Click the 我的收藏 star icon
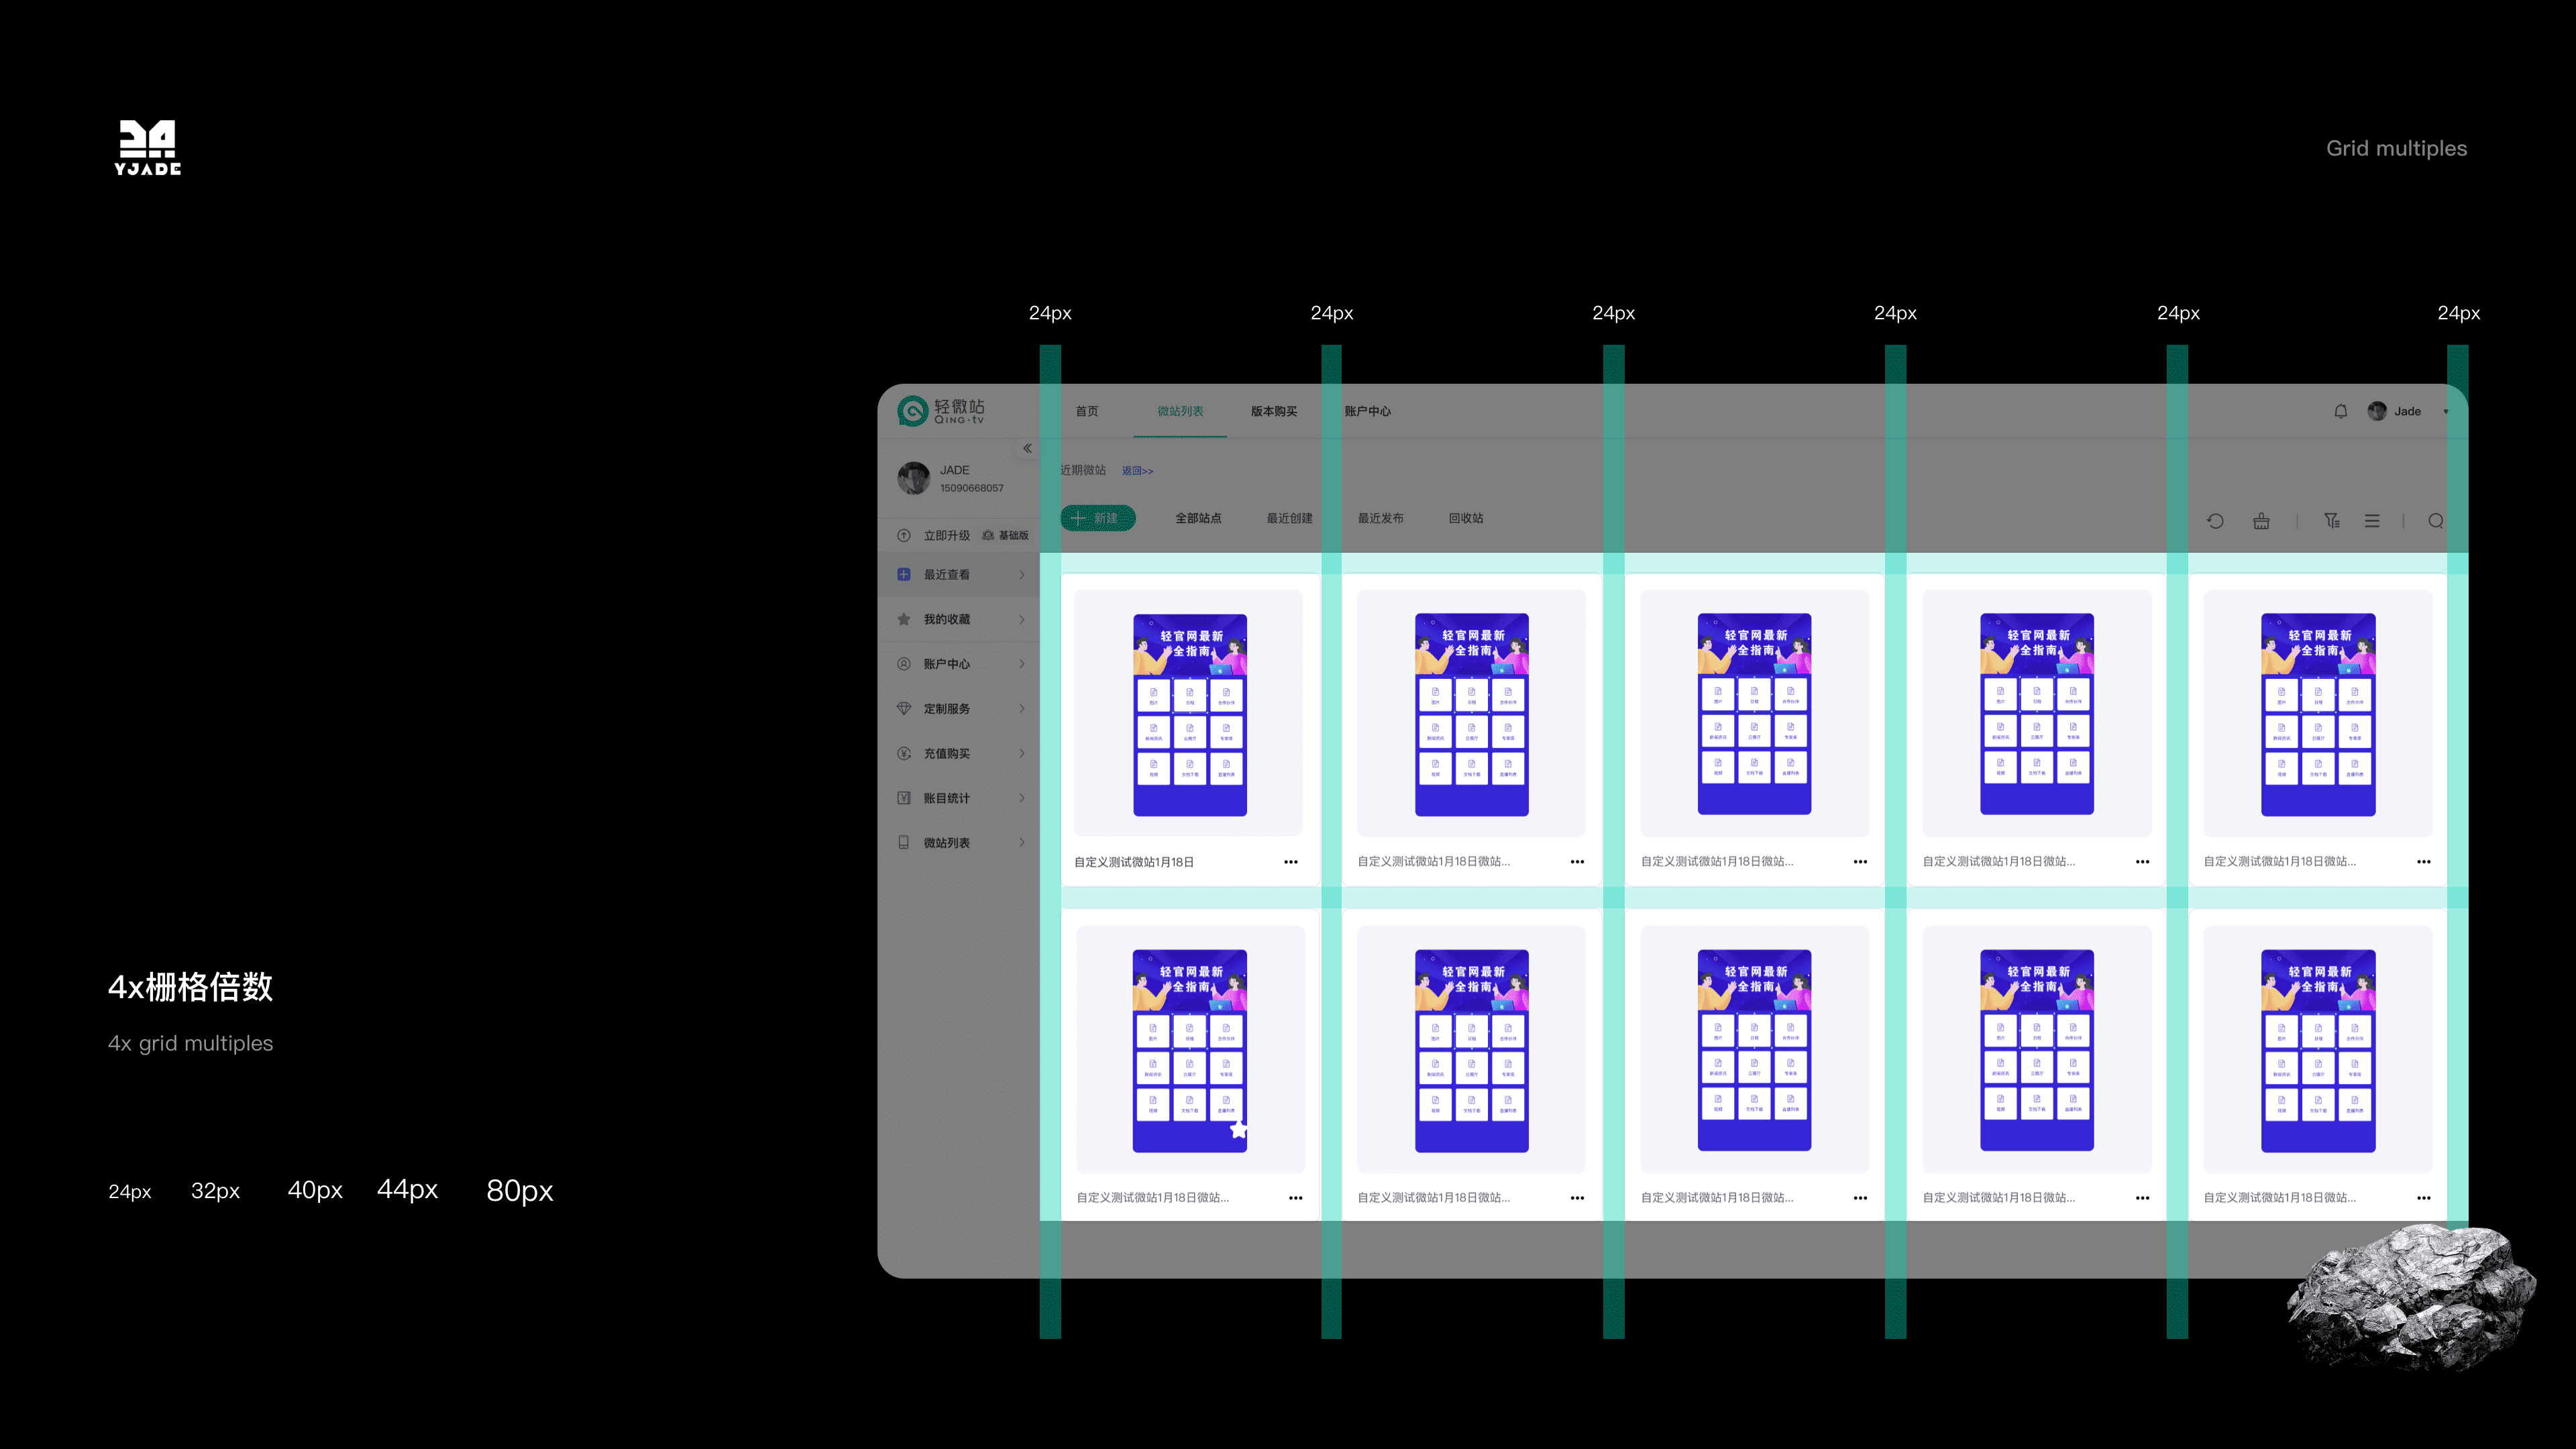2576x1449 pixels. pyautogui.click(x=904, y=620)
